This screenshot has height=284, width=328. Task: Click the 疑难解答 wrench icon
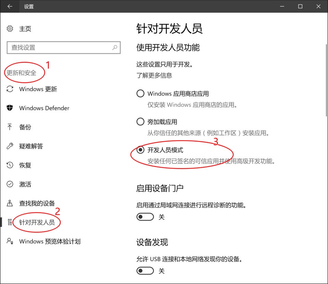(x=10, y=146)
